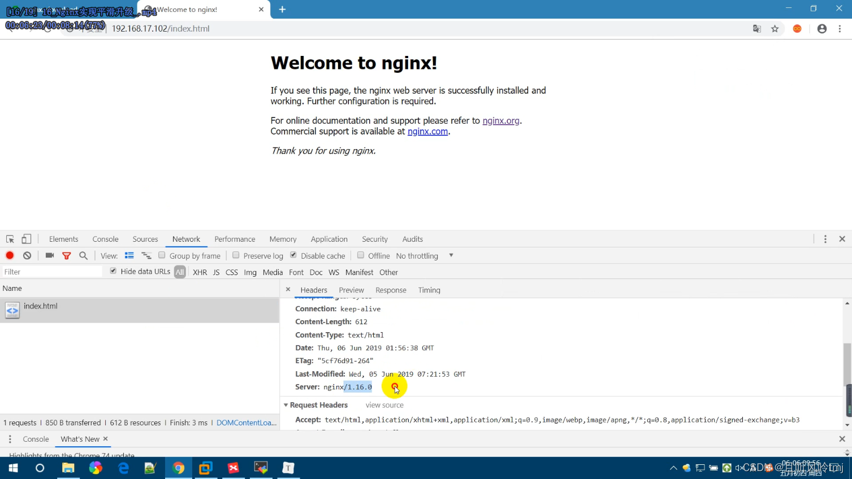Select the inspect element picker icon
Image resolution: width=852 pixels, height=479 pixels.
tap(10, 239)
